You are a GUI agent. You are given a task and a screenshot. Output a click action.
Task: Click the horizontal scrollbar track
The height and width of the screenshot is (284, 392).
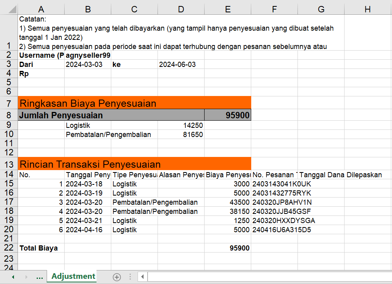click(x=270, y=276)
